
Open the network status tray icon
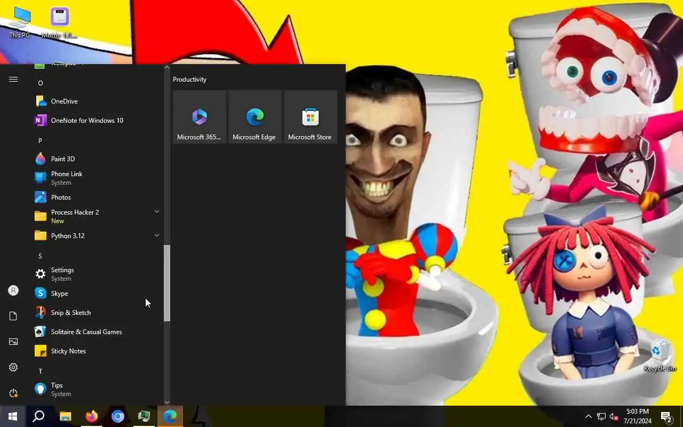coord(601,416)
